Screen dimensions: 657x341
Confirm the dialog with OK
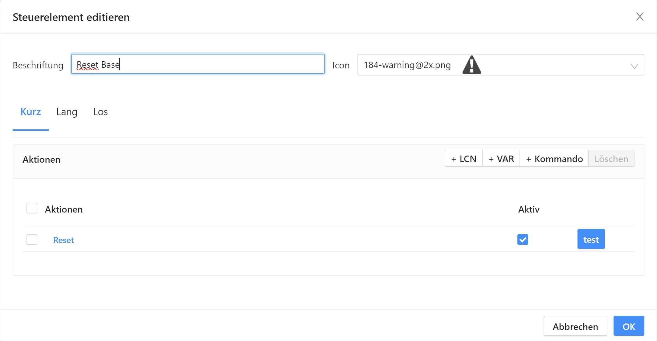[629, 326]
